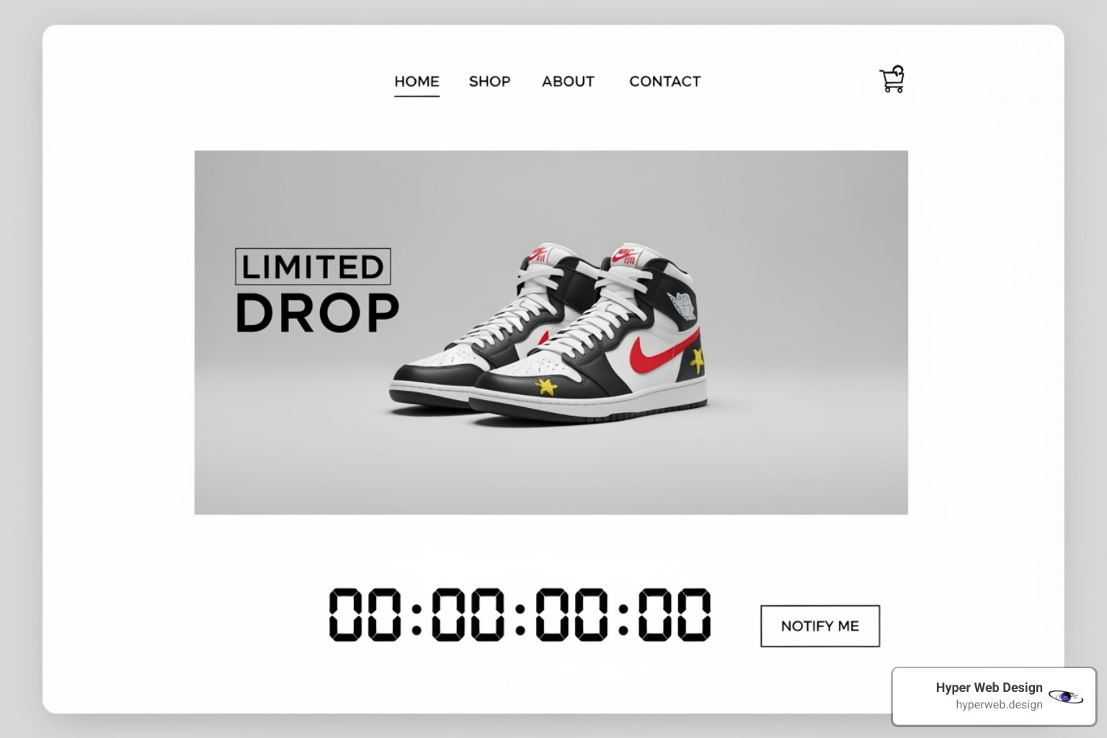Click the yellow star on the sneaker toe
This screenshot has width=1107, height=738.
coord(546,387)
